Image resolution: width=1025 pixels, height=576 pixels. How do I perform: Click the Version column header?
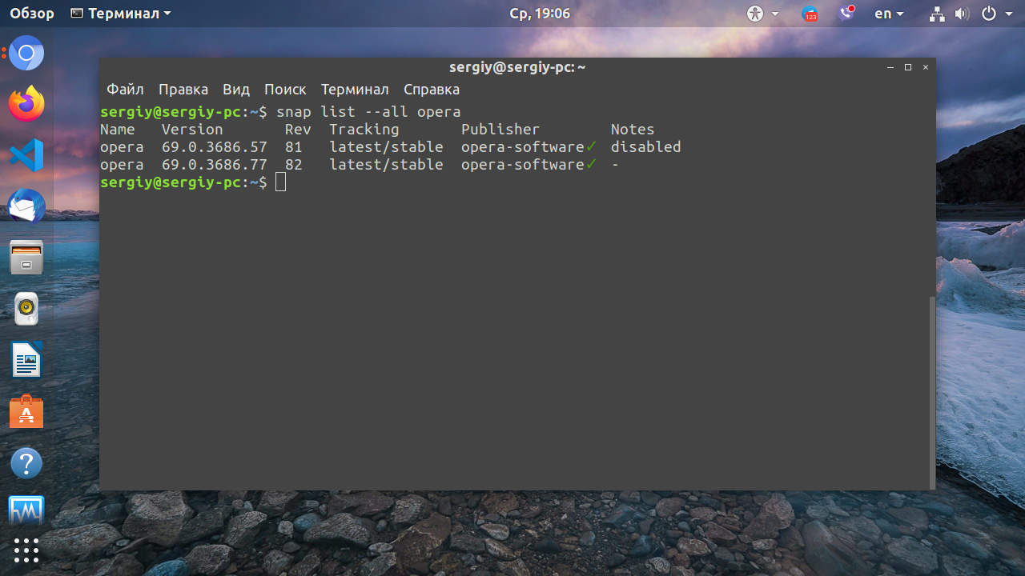point(192,130)
